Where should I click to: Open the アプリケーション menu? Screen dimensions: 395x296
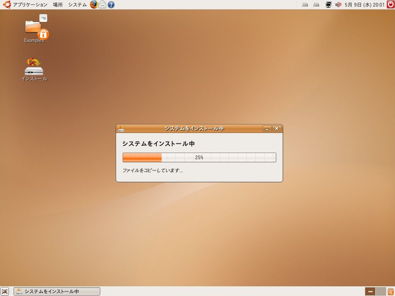pos(30,5)
